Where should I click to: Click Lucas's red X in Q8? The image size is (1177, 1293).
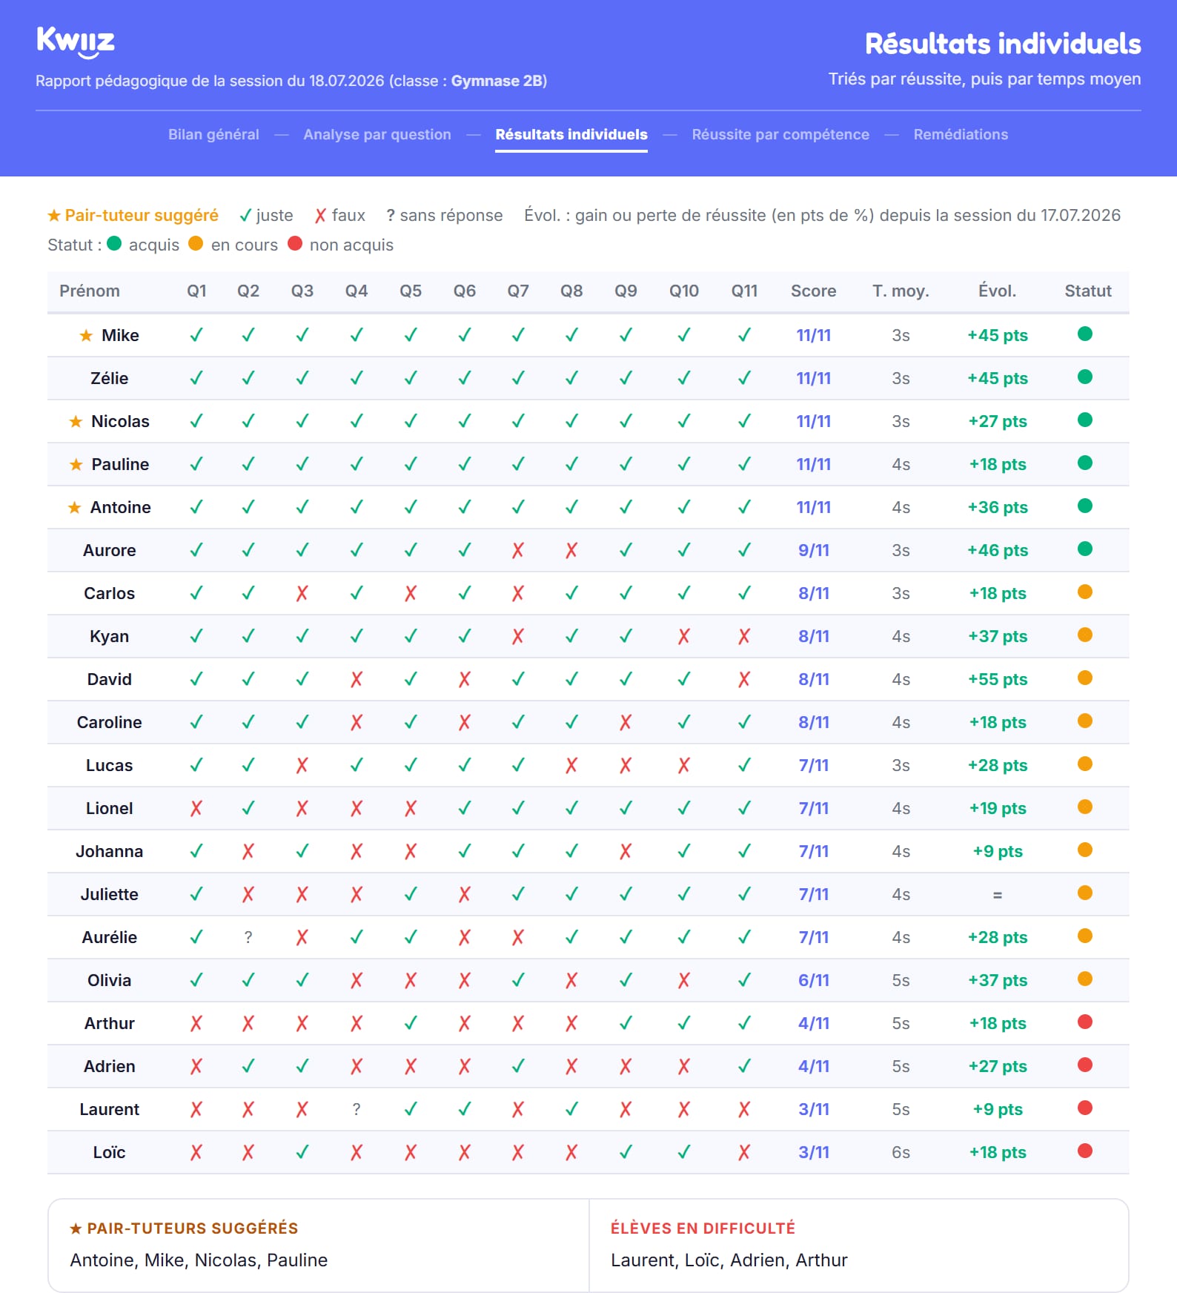point(571,765)
